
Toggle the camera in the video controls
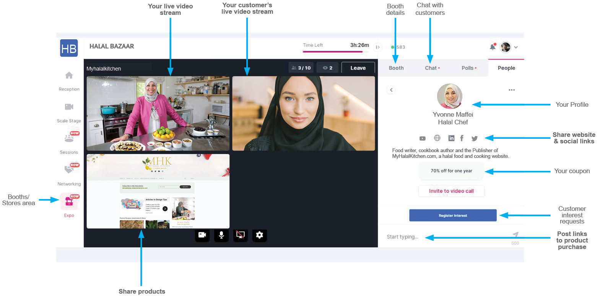coord(202,235)
